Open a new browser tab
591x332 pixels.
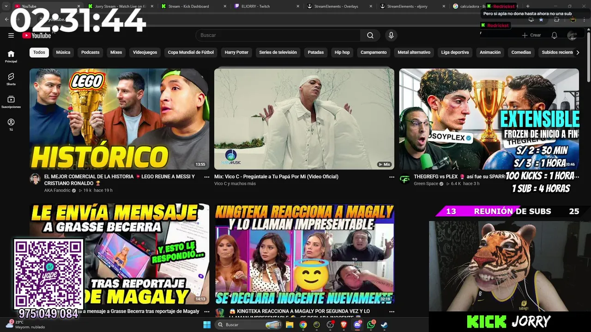tap(528, 6)
